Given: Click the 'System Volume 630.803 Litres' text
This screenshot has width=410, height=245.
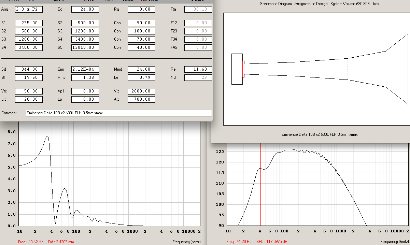Looking at the screenshot, I should click(x=355, y=4).
